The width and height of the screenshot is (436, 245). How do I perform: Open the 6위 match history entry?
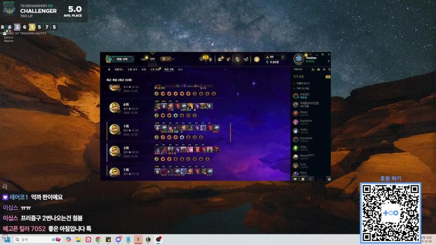coord(169,107)
